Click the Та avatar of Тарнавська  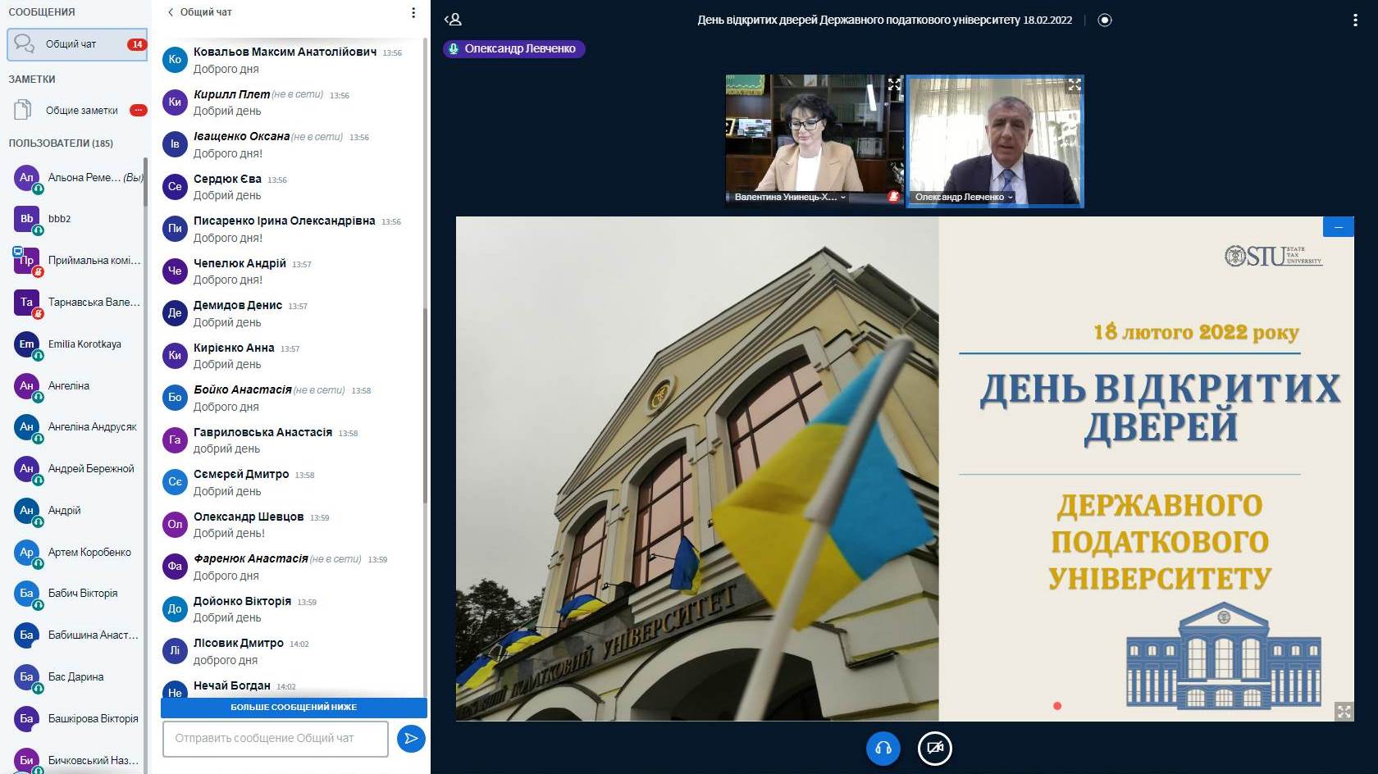click(26, 302)
